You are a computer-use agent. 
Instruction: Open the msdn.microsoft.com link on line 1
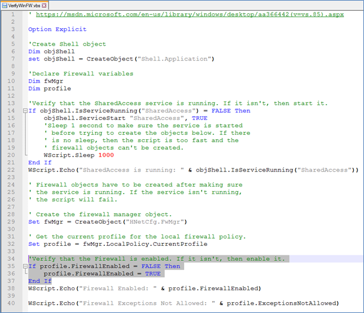coord(189,14)
